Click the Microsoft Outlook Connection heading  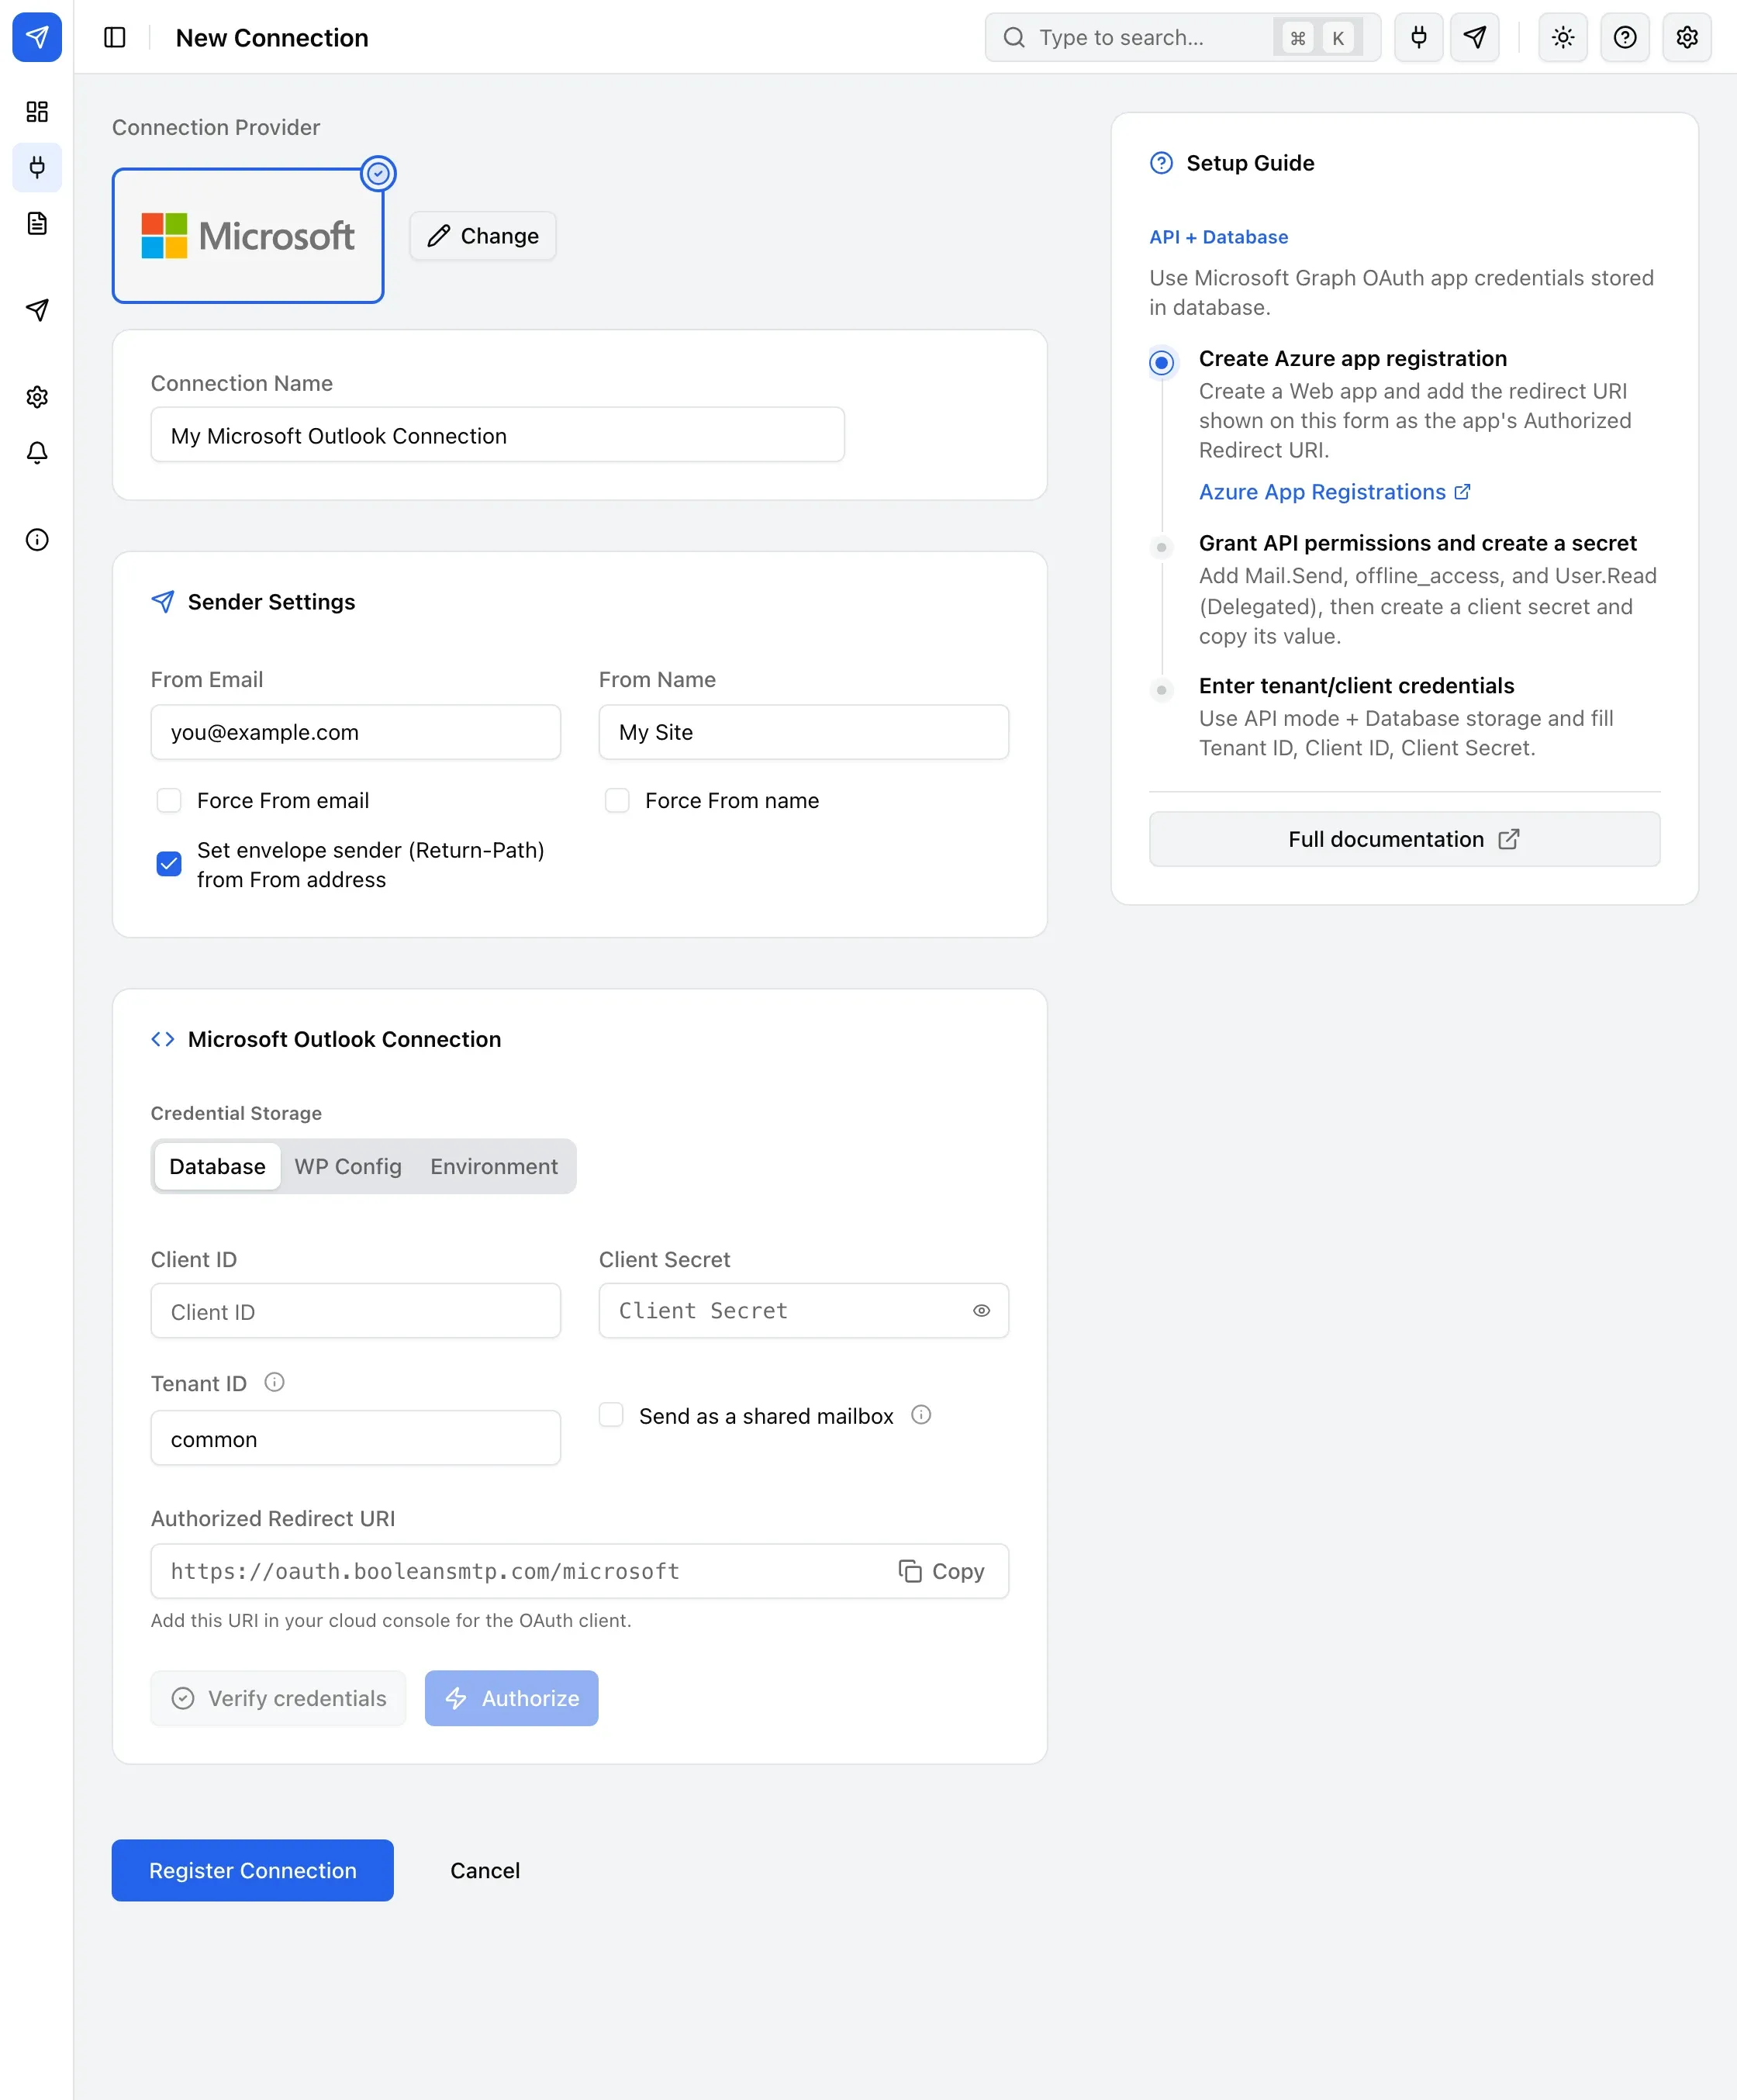point(344,1039)
